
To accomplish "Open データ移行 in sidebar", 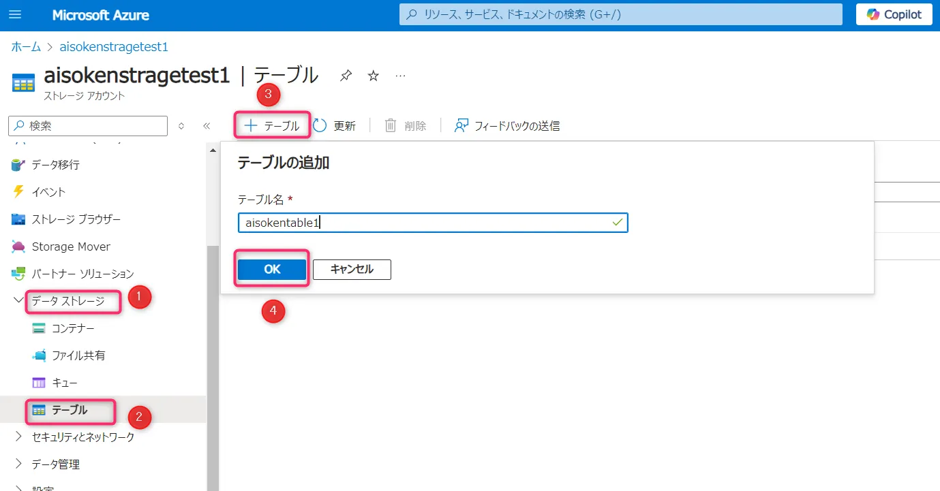I will [55, 165].
